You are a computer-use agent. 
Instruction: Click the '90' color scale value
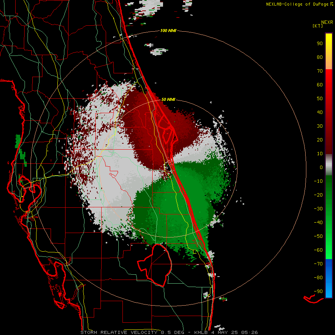pos(320,44)
